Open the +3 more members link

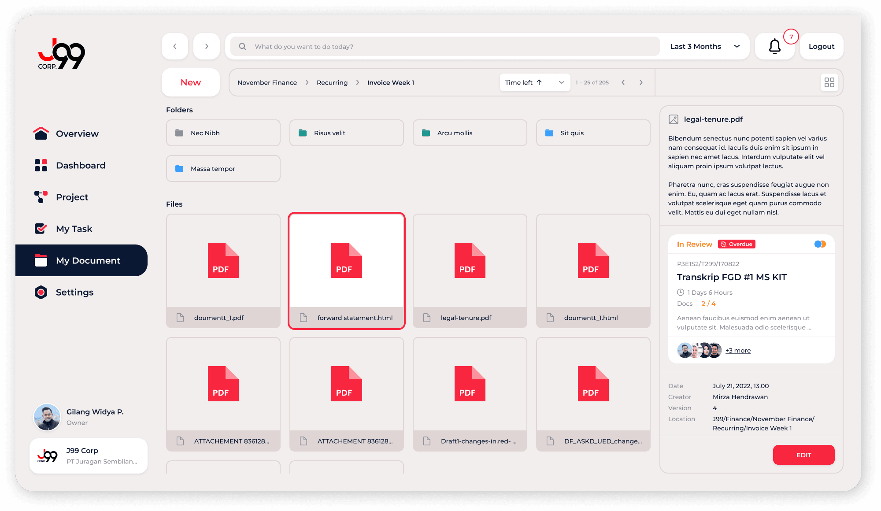738,351
